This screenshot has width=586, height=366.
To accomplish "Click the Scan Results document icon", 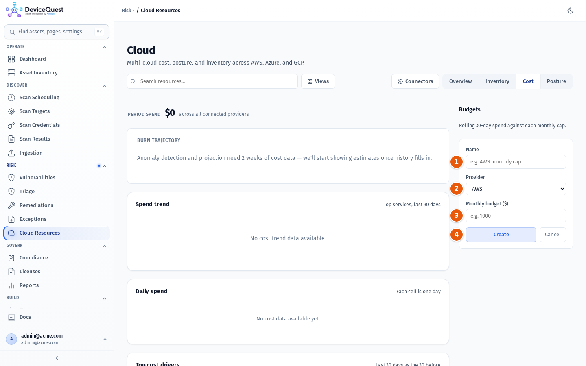I will (x=11, y=139).
